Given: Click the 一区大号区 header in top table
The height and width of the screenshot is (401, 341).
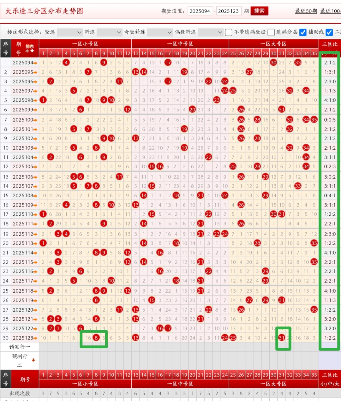Looking at the screenshot, I should click(273, 44).
